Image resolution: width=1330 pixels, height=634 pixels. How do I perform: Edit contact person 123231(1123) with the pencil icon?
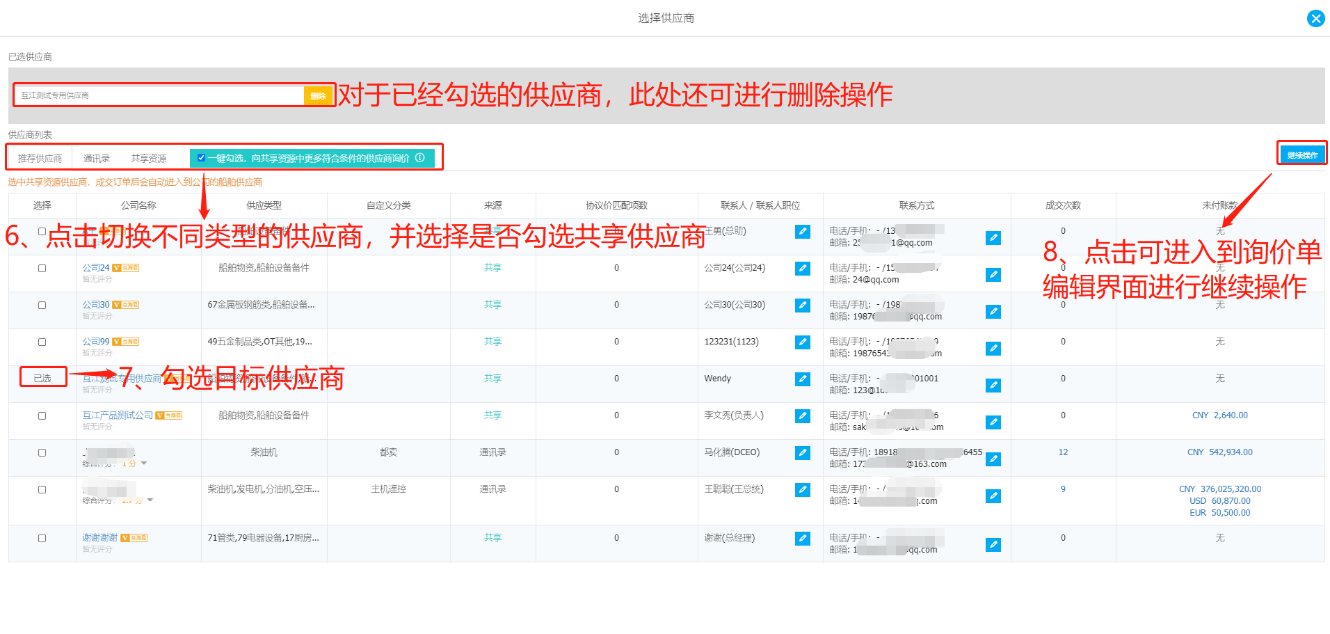point(803,342)
